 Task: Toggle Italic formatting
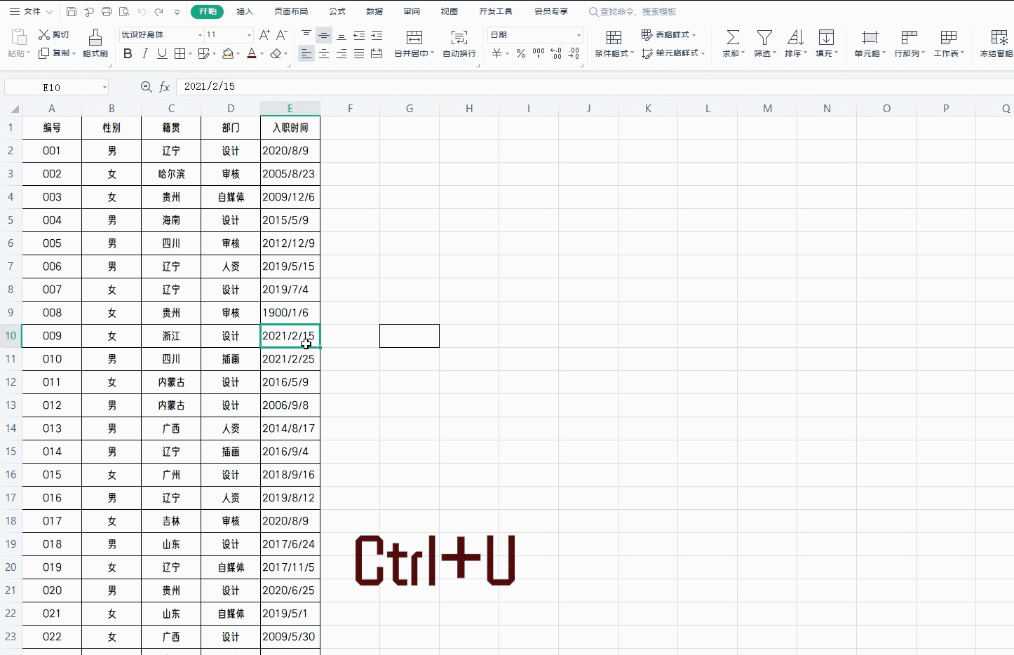click(x=145, y=53)
